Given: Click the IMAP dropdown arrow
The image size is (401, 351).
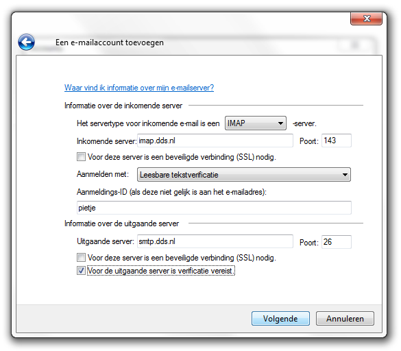Looking at the screenshot, I should point(280,123).
